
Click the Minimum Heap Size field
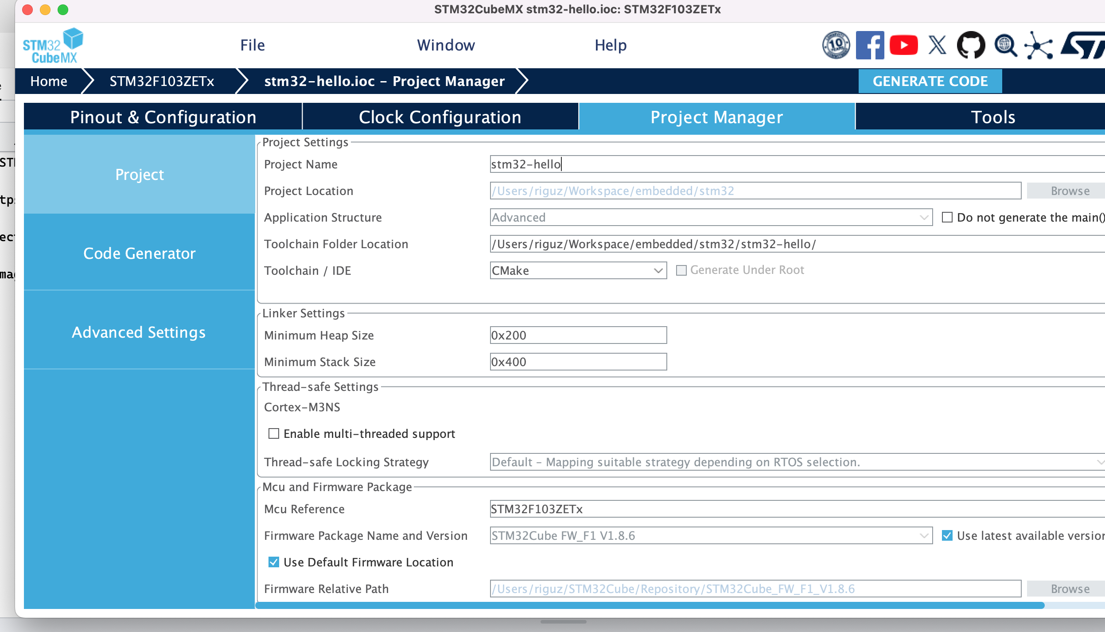[578, 335]
